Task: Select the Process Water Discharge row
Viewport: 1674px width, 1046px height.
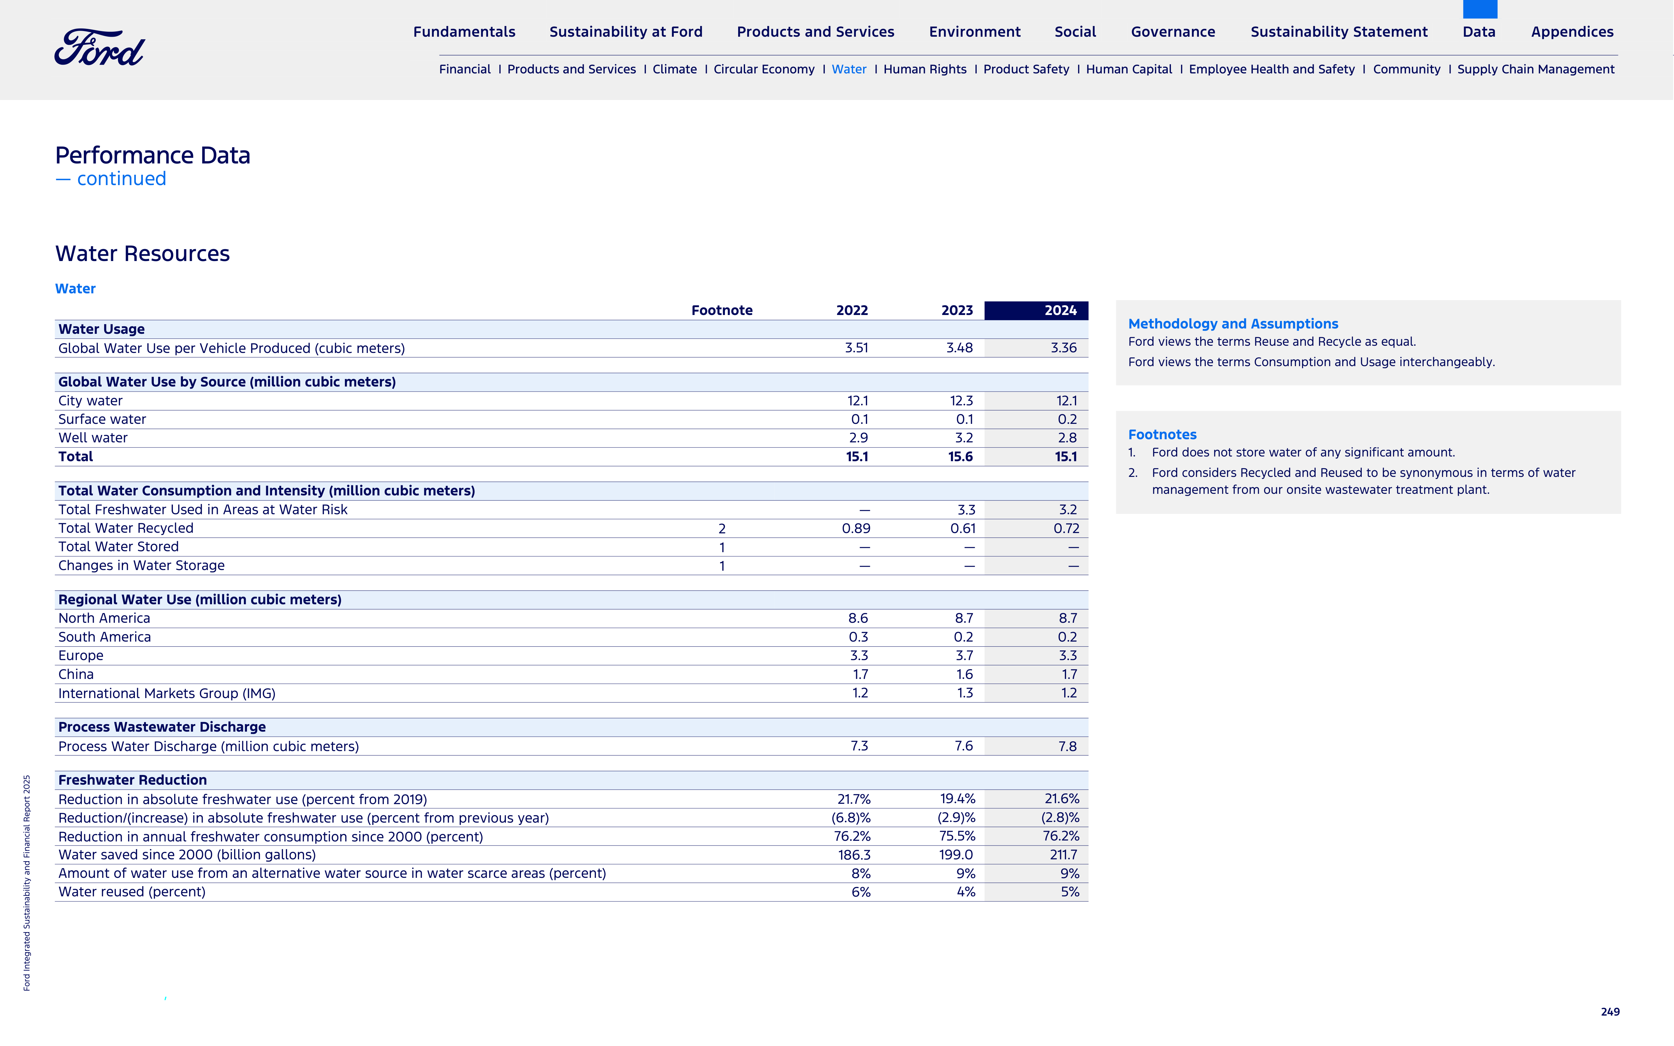Action: click(x=571, y=746)
